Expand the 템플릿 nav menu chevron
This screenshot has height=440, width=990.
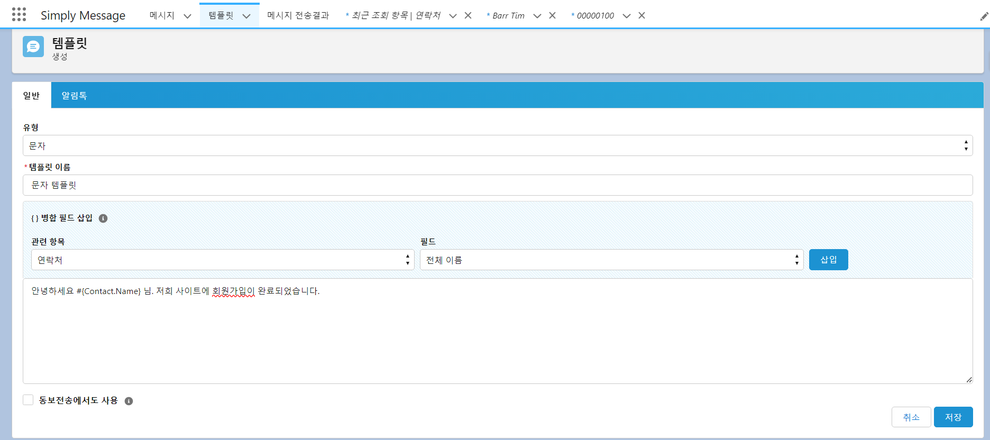[x=246, y=16]
